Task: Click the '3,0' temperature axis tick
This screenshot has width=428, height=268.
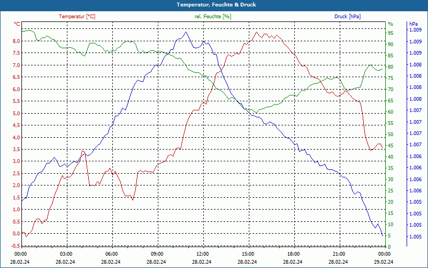Action: coord(17,161)
